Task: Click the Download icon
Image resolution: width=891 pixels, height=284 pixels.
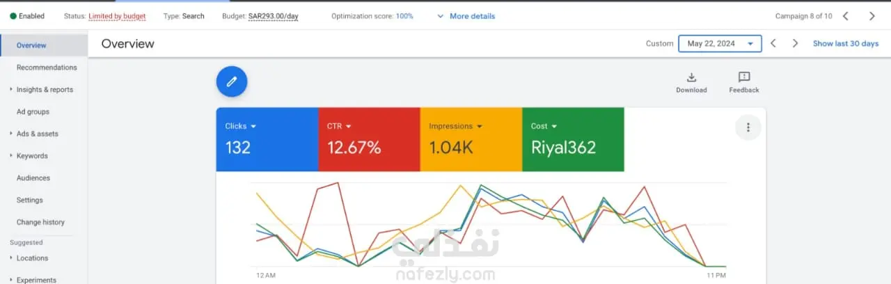Action: (x=691, y=77)
